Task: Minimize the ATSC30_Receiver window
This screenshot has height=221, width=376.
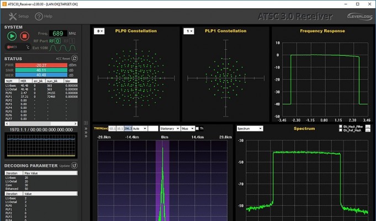Action: coord(346,4)
